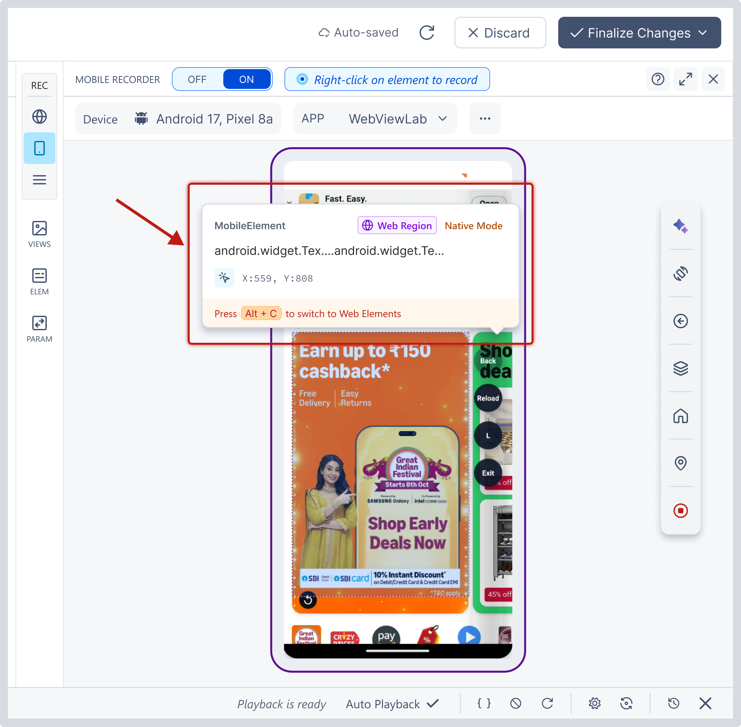Screen dimensions: 741x727
Task: Discard the changes
Action: coord(500,33)
